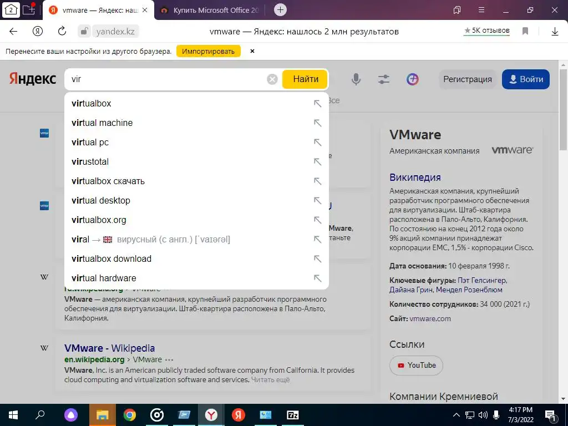Open Дайана Грин link
Viewport: 568px width, 426px height.
click(x=411, y=290)
